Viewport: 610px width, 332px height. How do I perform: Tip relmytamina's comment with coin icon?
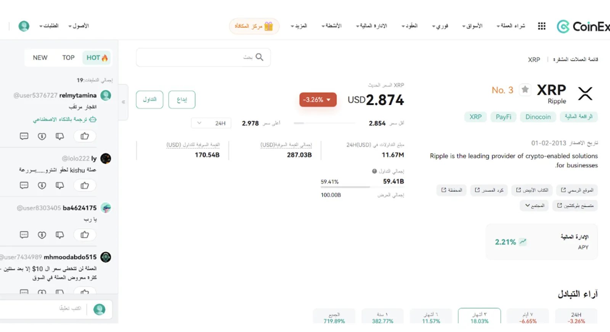coord(42,136)
